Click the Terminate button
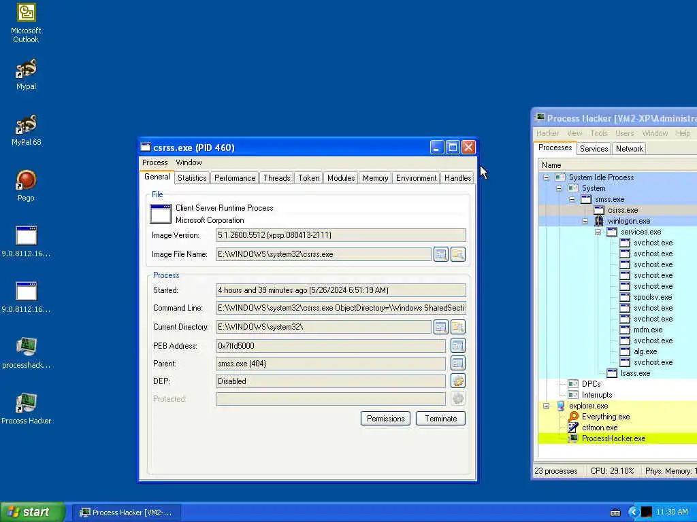The height and width of the screenshot is (522, 697). [x=440, y=419]
